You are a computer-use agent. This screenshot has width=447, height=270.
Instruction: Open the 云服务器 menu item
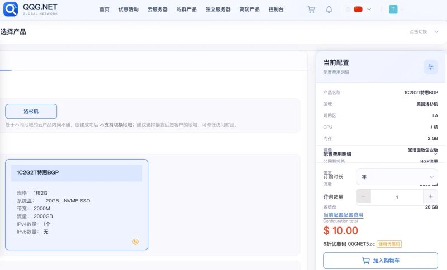pyautogui.click(x=158, y=9)
